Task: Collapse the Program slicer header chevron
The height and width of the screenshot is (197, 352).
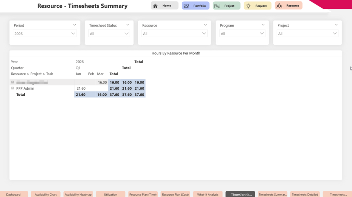Action: click(263, 25)
